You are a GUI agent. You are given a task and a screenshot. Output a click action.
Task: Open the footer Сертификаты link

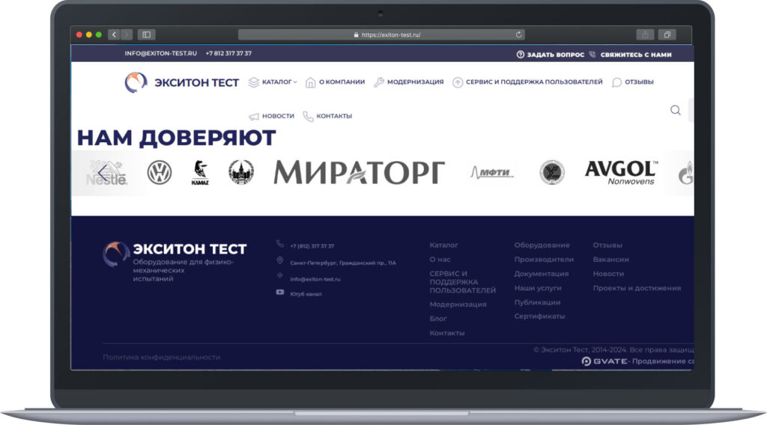(539, 317)
